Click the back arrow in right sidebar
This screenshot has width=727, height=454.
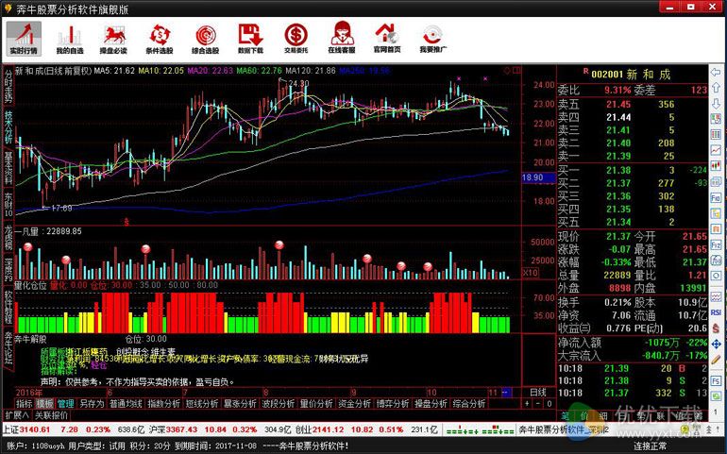point(716,73)
